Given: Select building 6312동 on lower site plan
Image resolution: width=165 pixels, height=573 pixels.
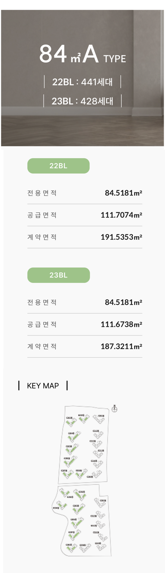Looking at the screenshot, I should click(x=101, y=524).
